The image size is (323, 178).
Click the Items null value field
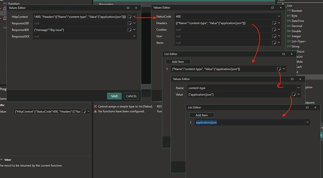click(223, 43)
